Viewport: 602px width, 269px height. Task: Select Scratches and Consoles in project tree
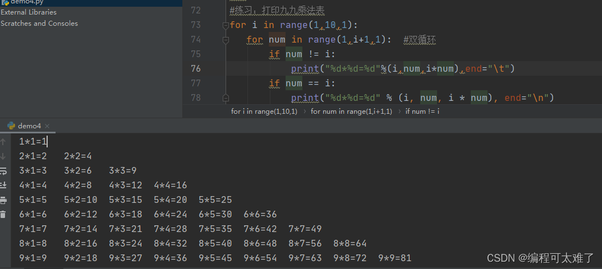[x=39, y=24]
